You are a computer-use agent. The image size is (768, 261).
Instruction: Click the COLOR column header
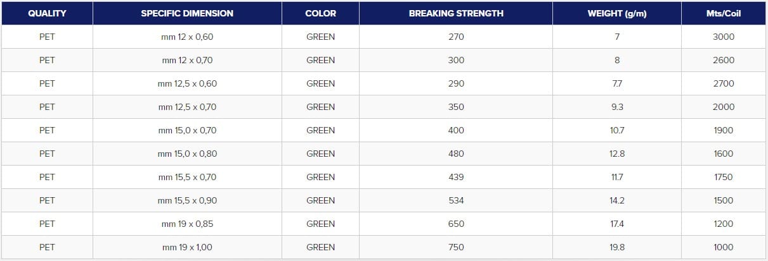(x=320, y=13)
